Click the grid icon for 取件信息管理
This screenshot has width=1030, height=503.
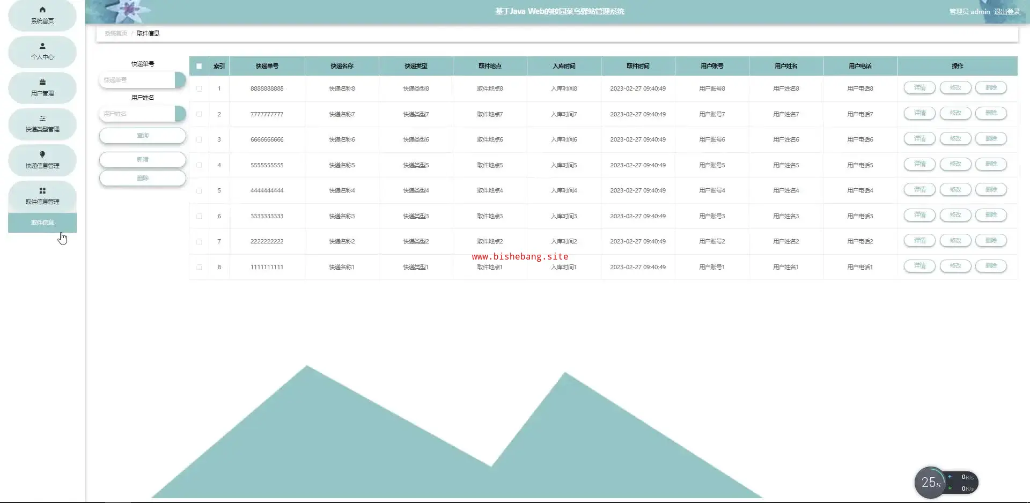42,191
